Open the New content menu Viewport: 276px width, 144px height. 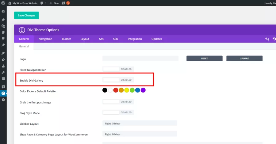tap(54, 3)
